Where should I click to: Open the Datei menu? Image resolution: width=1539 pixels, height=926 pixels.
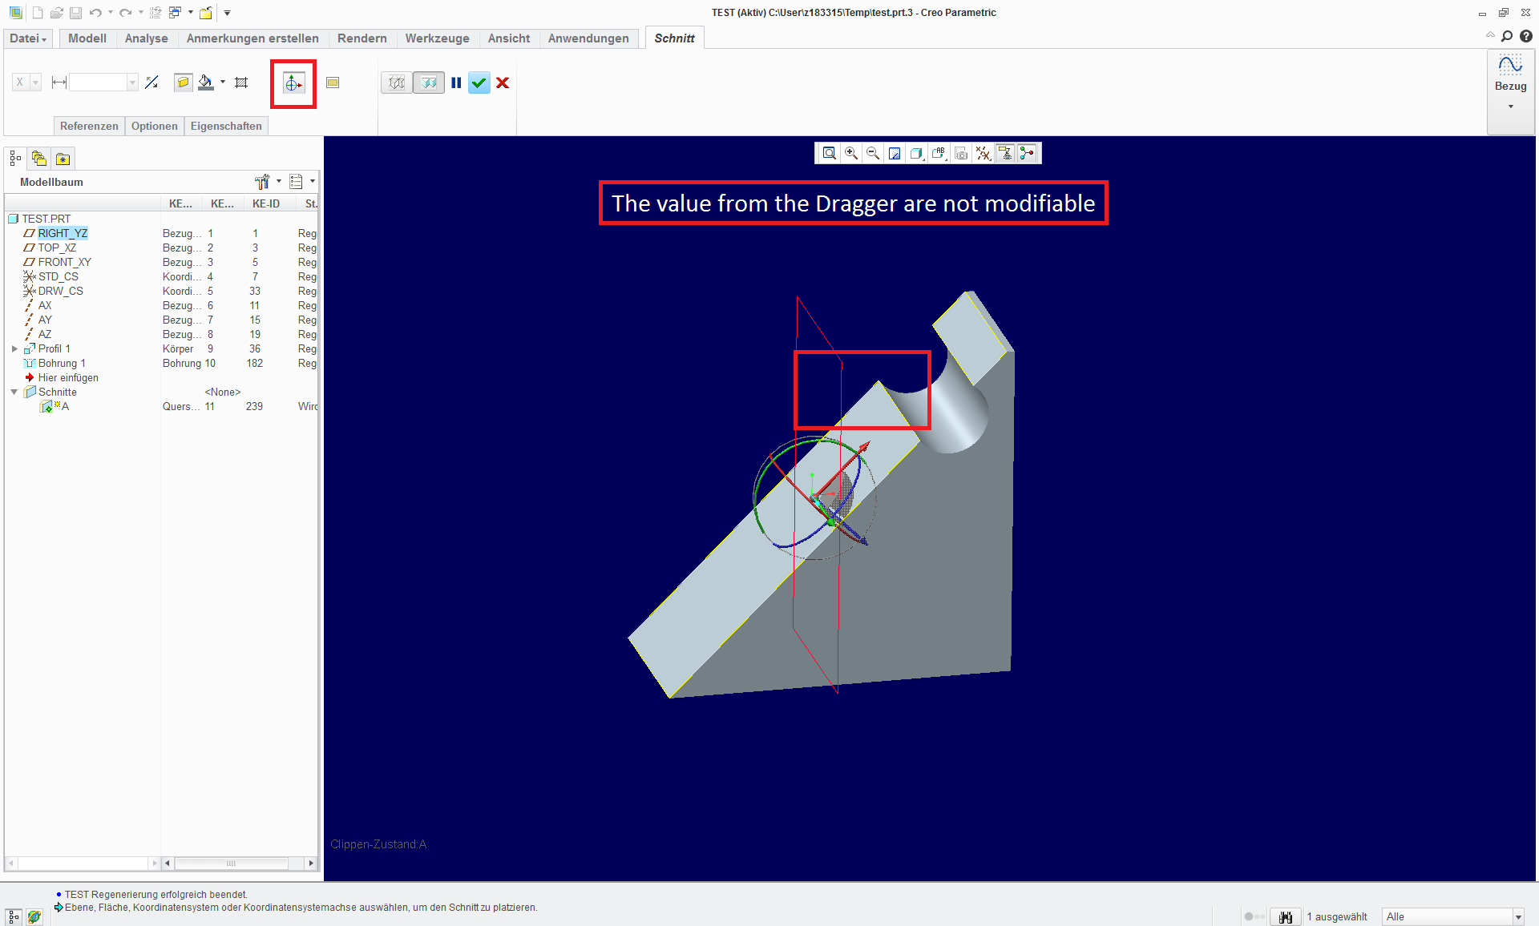click(28, 38)
